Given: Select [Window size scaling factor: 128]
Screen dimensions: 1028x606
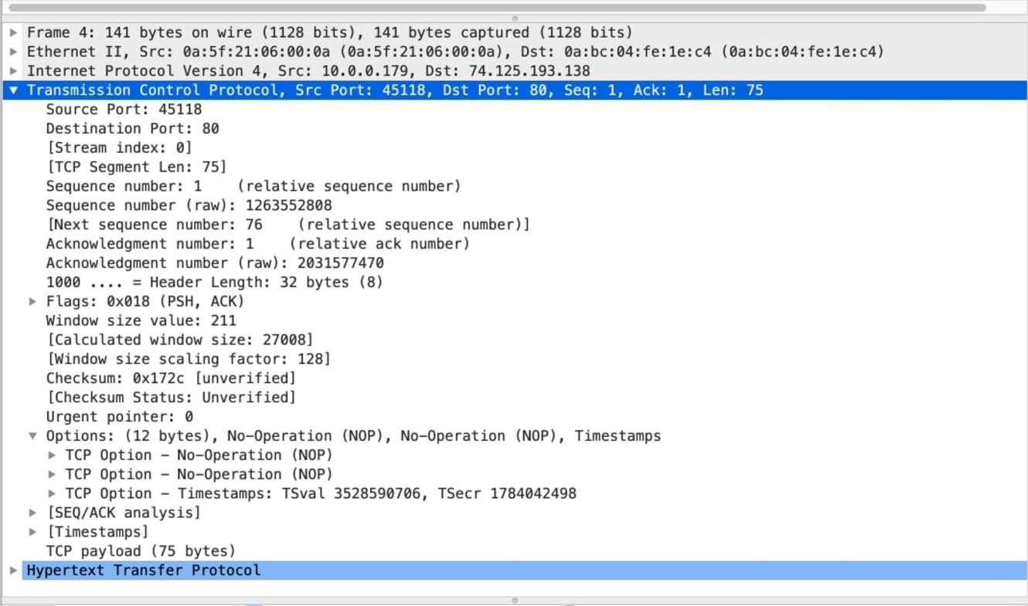Looking at the screenshot, I should point(188,359).
